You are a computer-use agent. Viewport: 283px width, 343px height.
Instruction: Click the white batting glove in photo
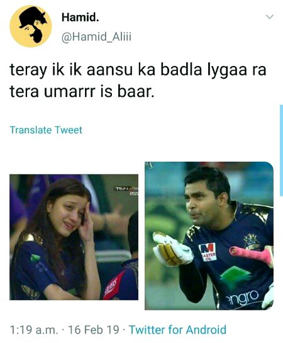tap(173, 250)
